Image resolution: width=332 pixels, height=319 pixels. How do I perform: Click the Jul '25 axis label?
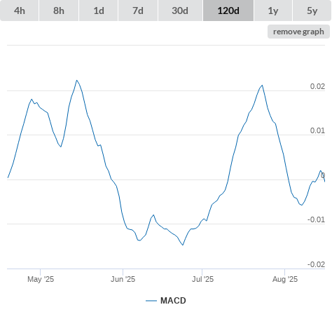pos(202,279)
